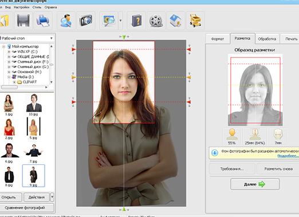Select the CLIPART folder in tree
Screen dimensions: 299x217
(x=29, y=82)
